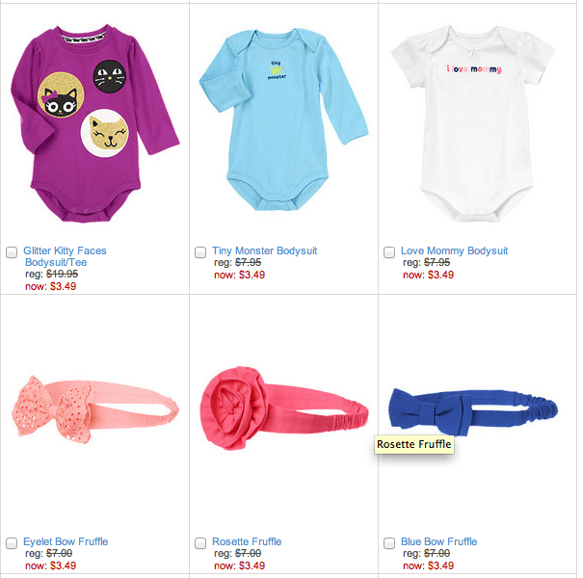
Task: Open the Blue Bow Fruffle link
Action: pos(438,541)
